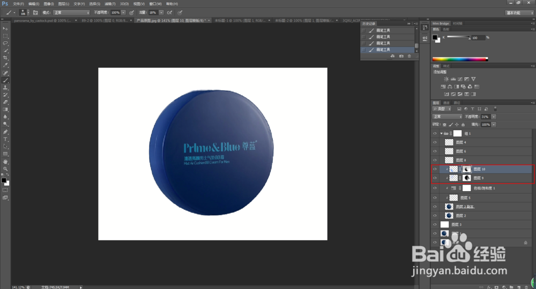Select the 图层 2 layer row
The width and height of the screenshot is (536, 289).
482,216
